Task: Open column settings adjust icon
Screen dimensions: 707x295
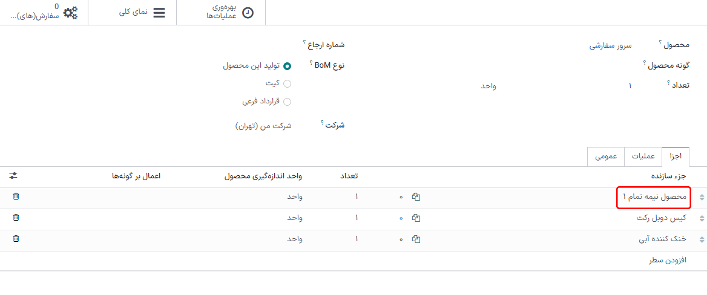Action: tap(13, 176)
